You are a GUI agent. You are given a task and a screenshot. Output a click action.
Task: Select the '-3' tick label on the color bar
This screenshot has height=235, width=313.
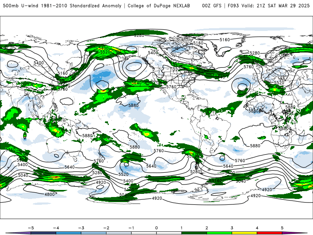click(x=81, y=228)
